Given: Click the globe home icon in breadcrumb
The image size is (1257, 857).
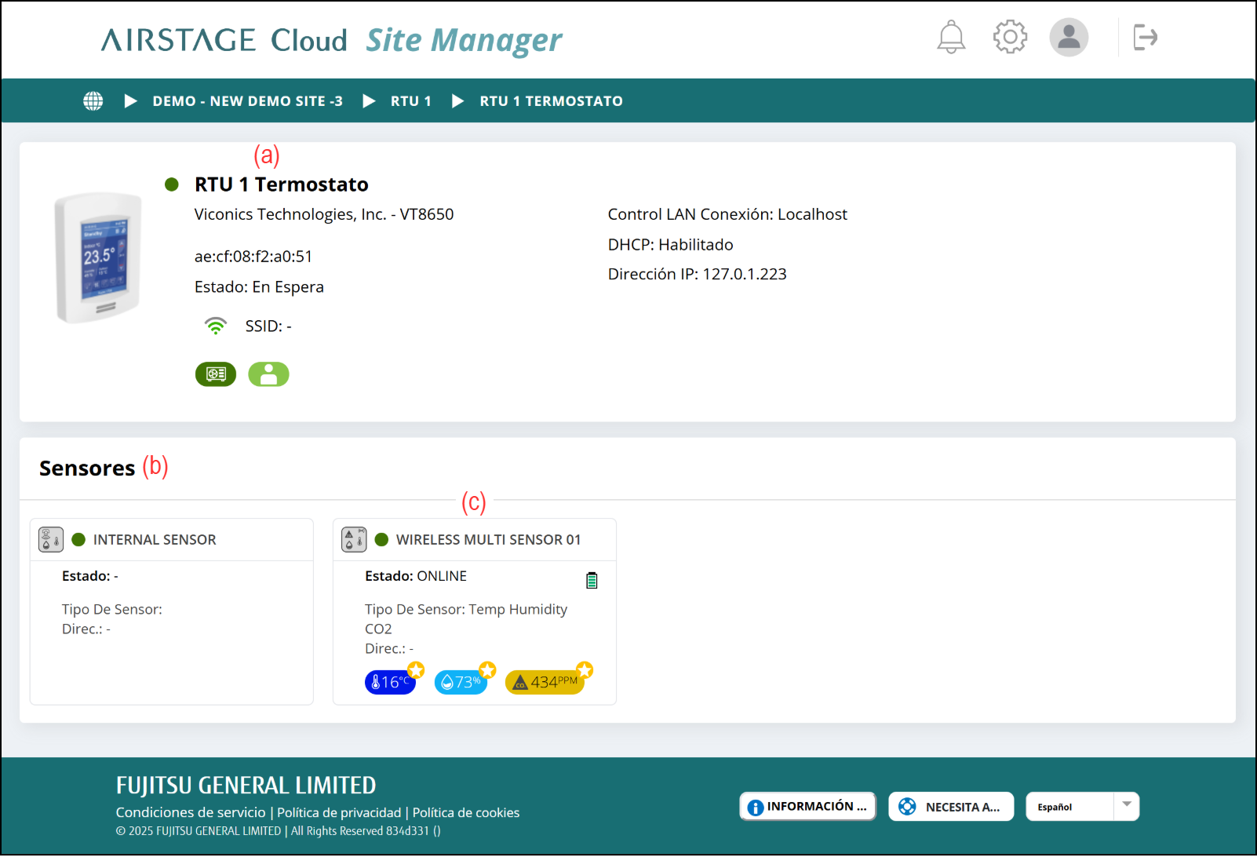Looking at the screenshot, I should [93, 101].
